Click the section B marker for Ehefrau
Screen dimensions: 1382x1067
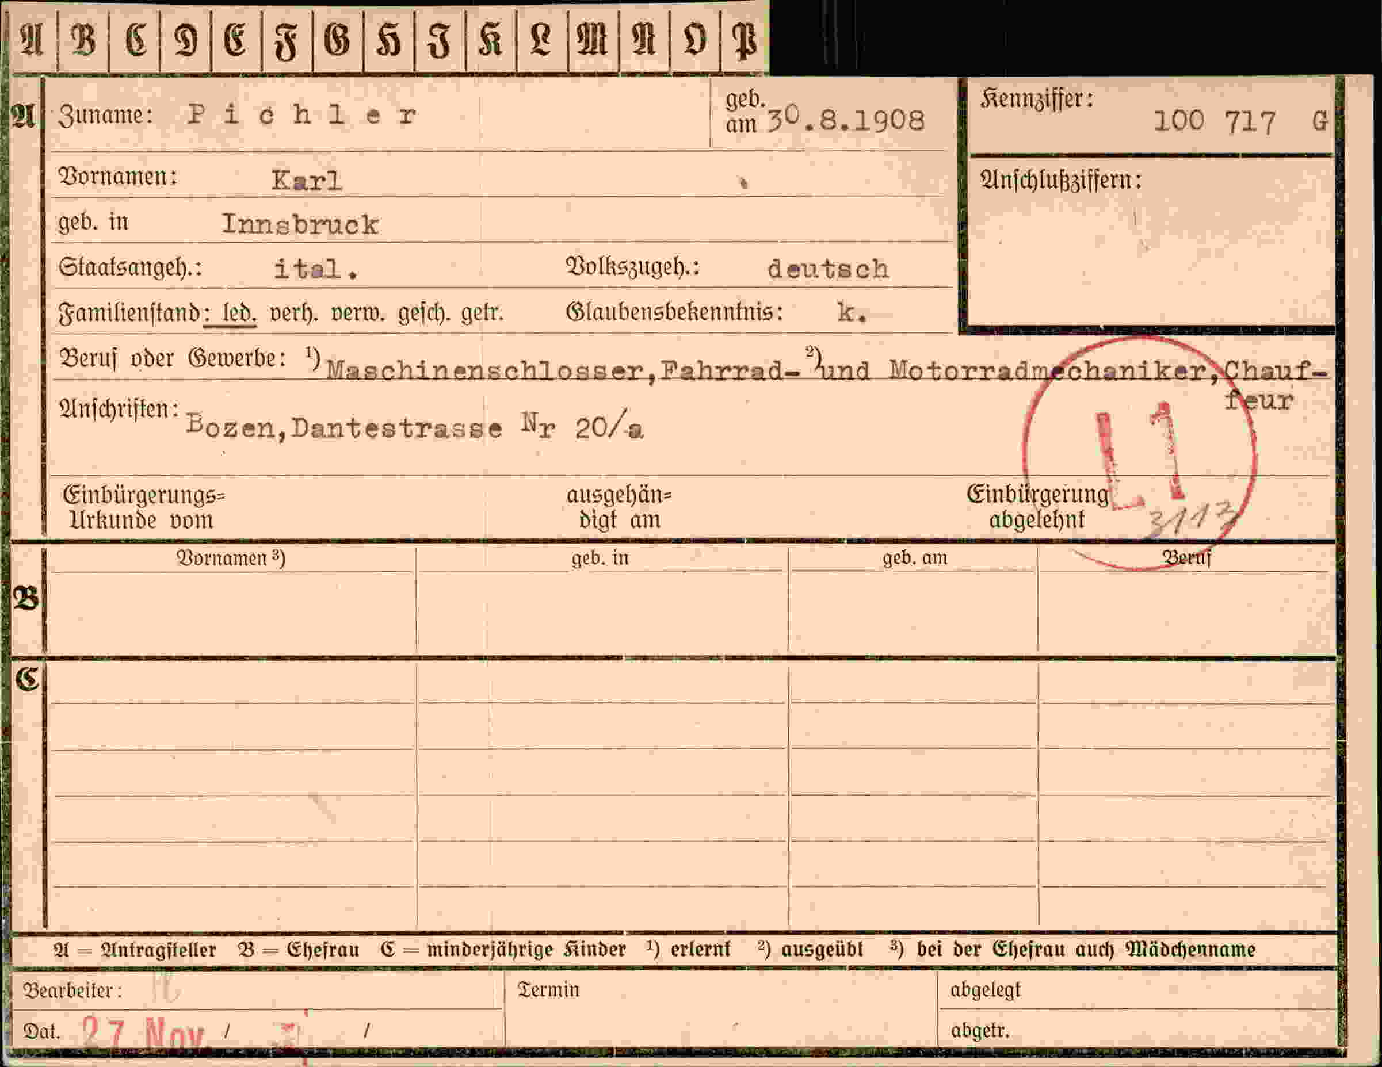click(x=26, y=598)
